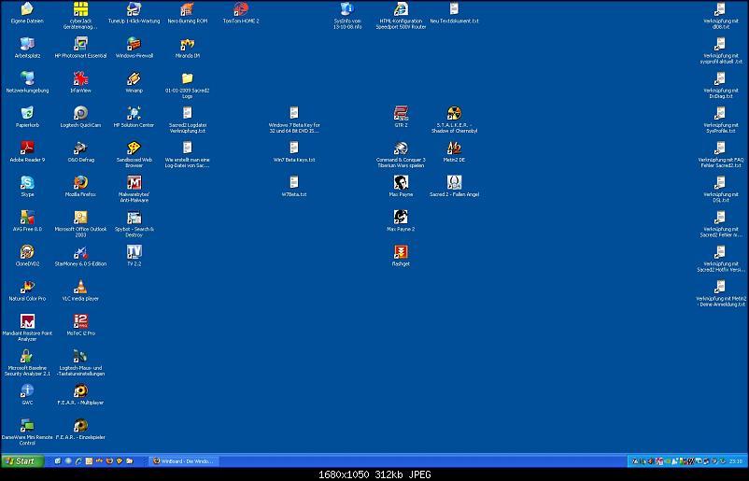
Task: Open Malwarebytes' Anti-Malware
Action: pyautogui.click(x=134, y=183)
